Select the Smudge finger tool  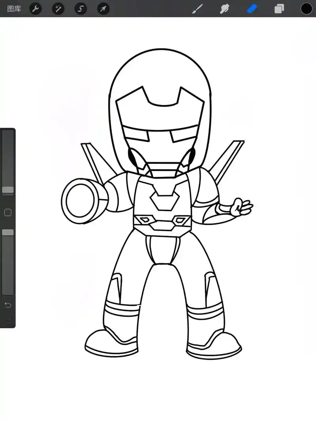pos(224,9)
